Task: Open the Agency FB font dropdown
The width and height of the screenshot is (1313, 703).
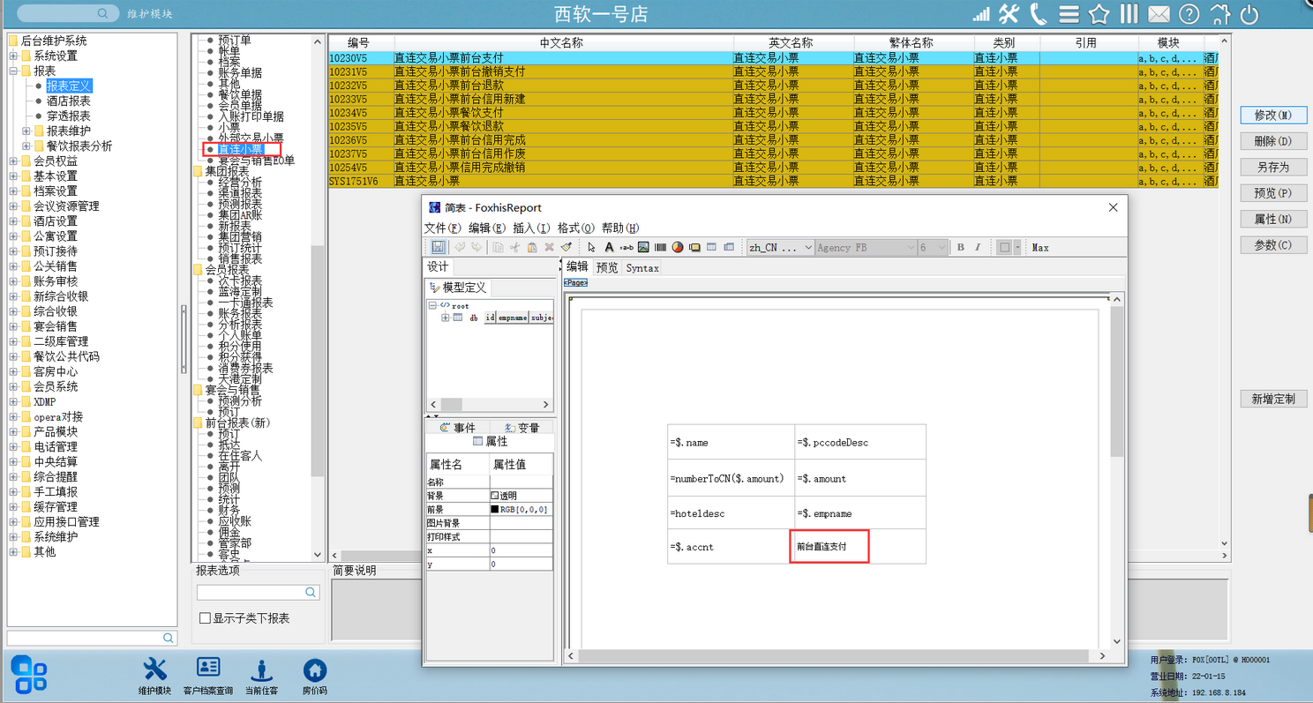Action: [x=867, y=248]
